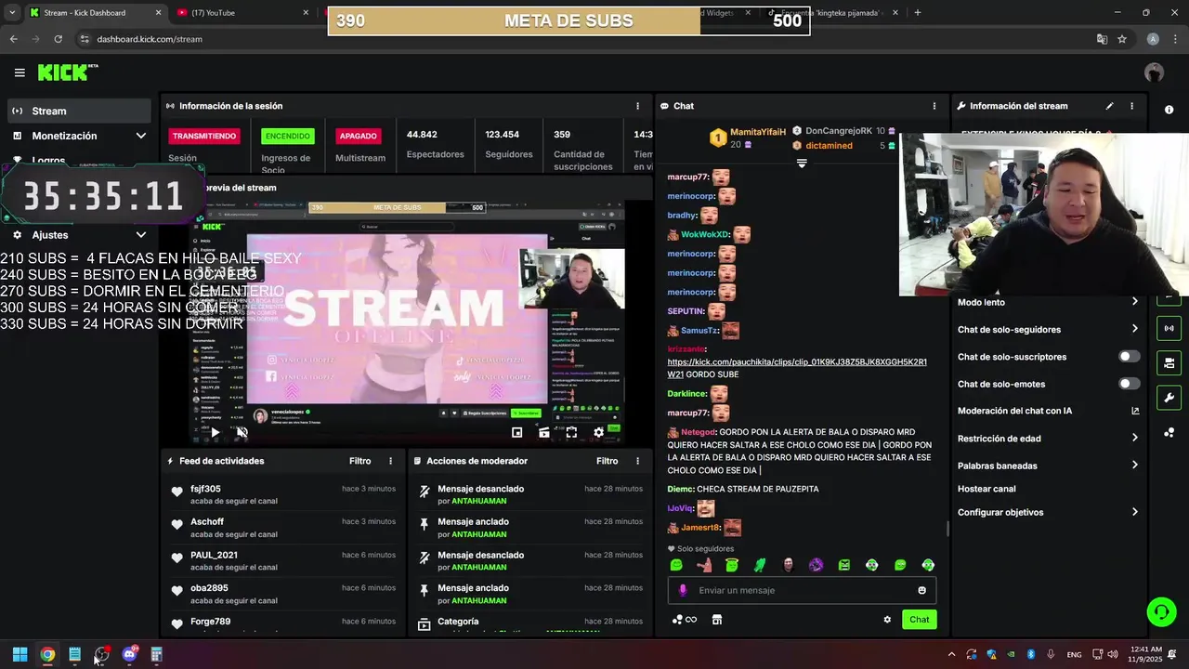Click the emoji picker in message box
This screenshot has height=669, width=1189.
[921, 590]
